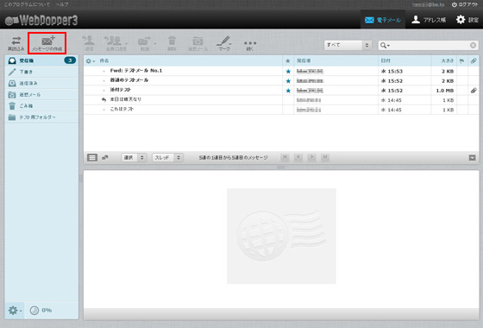The height and width of the screenshot is (328, 483).
Task: Click the reload mail (再読込み) icon
Action: pyautogui.click(x=16, y=43)
